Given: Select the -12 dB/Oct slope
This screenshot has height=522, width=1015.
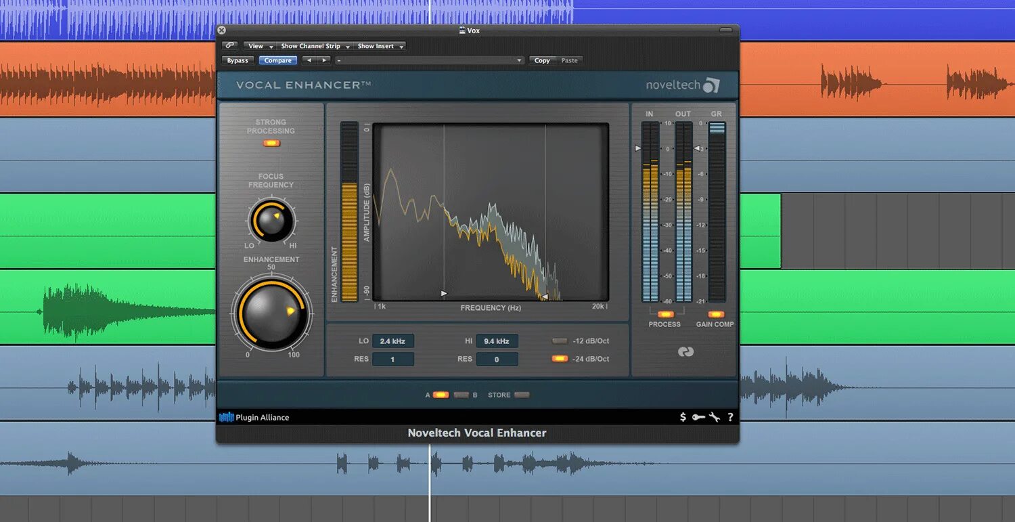Looking at the screenshot, I should click(560, 341).
